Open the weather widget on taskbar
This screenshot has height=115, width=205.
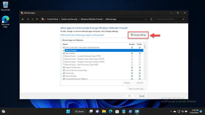coord(4,111)
